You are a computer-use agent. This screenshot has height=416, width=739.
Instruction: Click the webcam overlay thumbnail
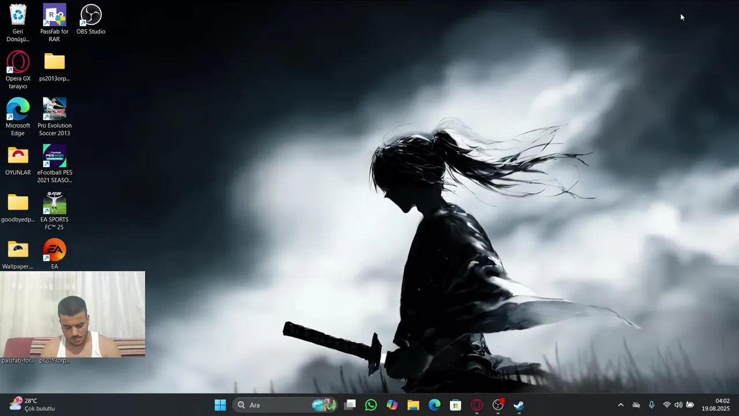point(73,314)
